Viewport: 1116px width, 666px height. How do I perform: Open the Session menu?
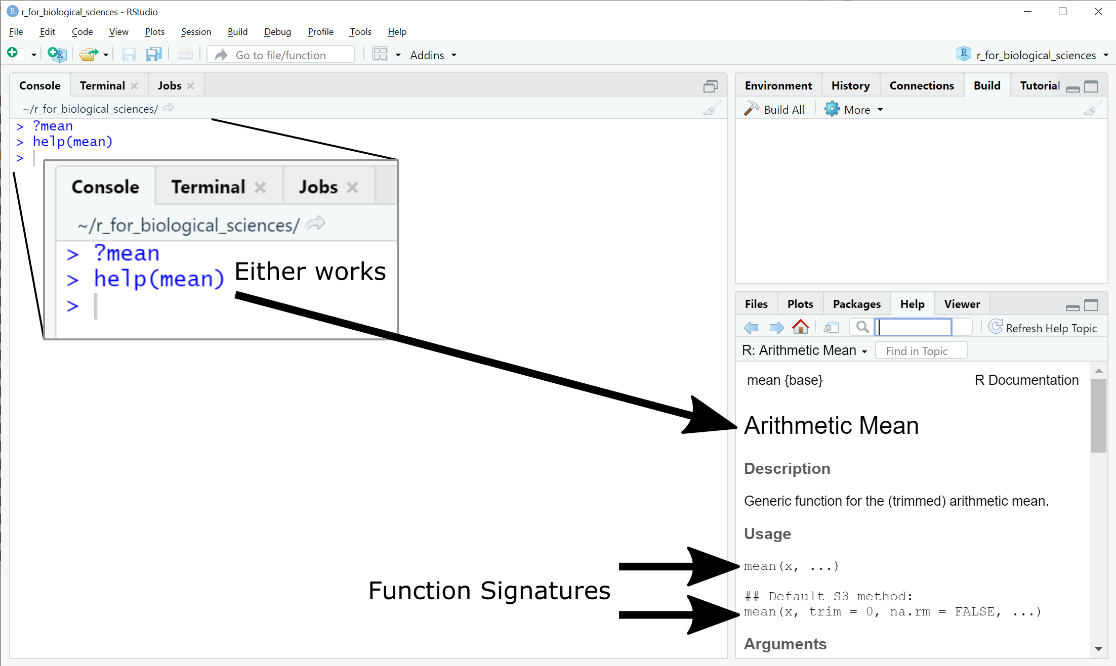click(x=196, y=31)
